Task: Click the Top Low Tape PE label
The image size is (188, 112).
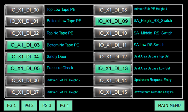Action: click(61, 10)
